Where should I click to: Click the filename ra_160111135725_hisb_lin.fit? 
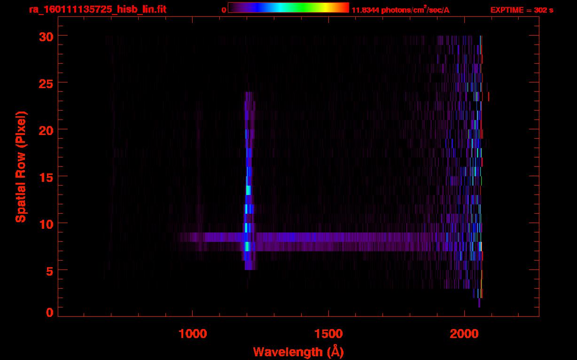(98, 9)
